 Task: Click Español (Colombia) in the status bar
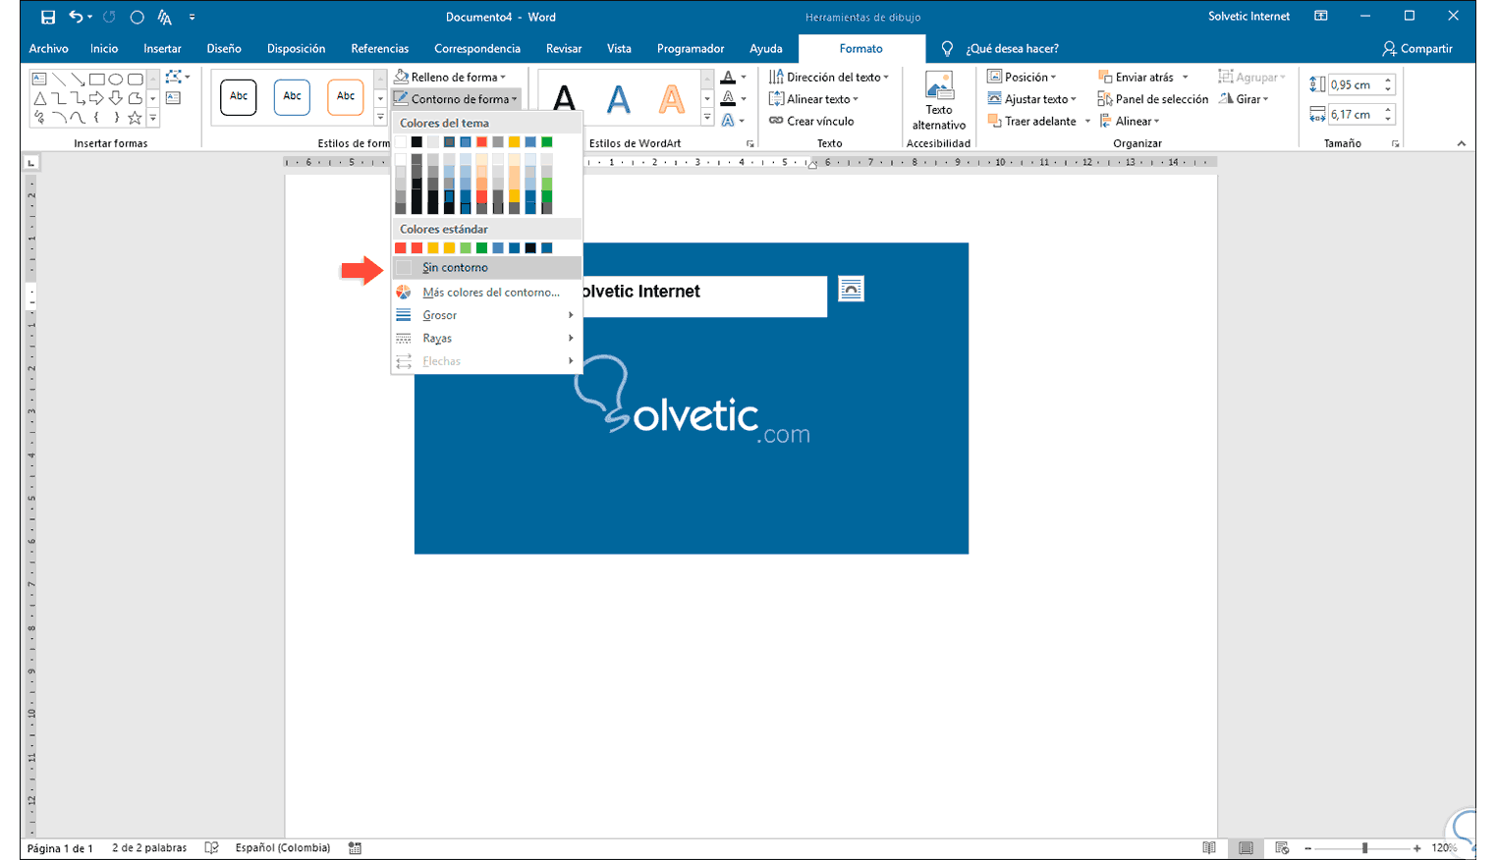(283, 847)
